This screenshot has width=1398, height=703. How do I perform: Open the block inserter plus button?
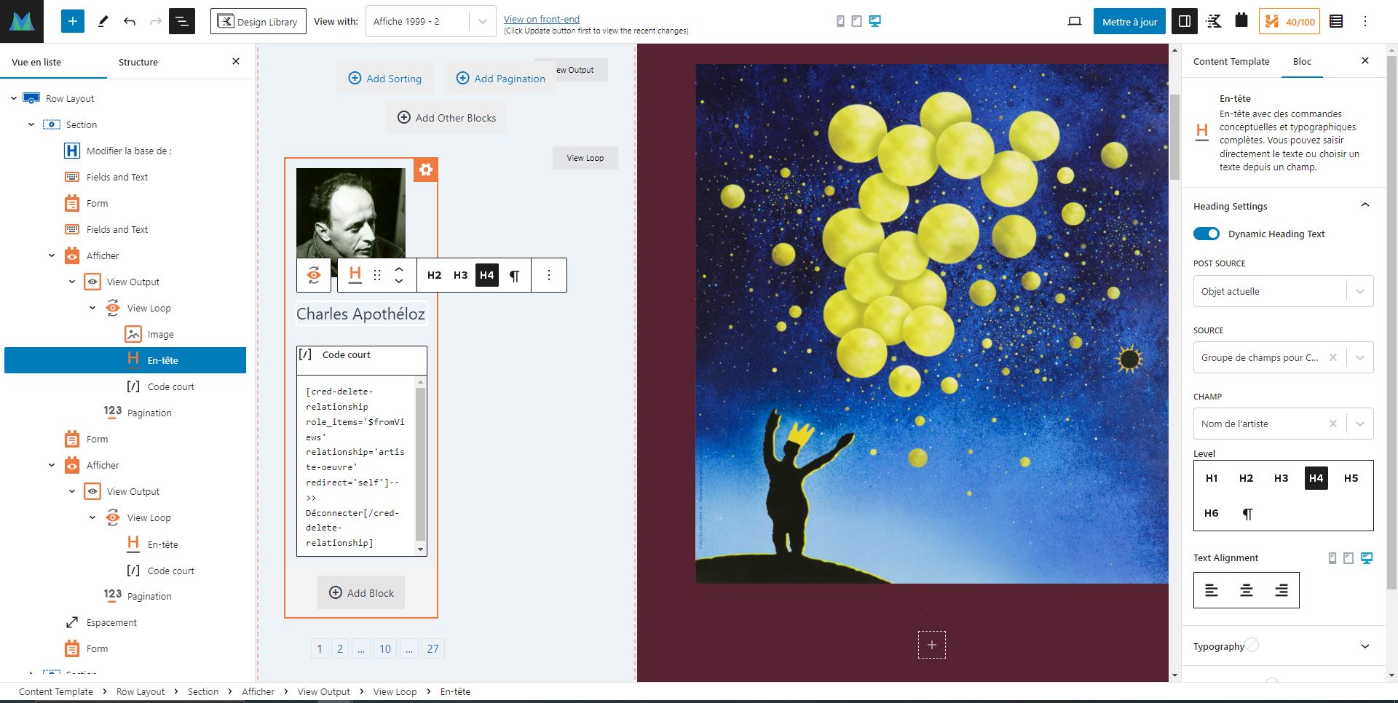72,22
